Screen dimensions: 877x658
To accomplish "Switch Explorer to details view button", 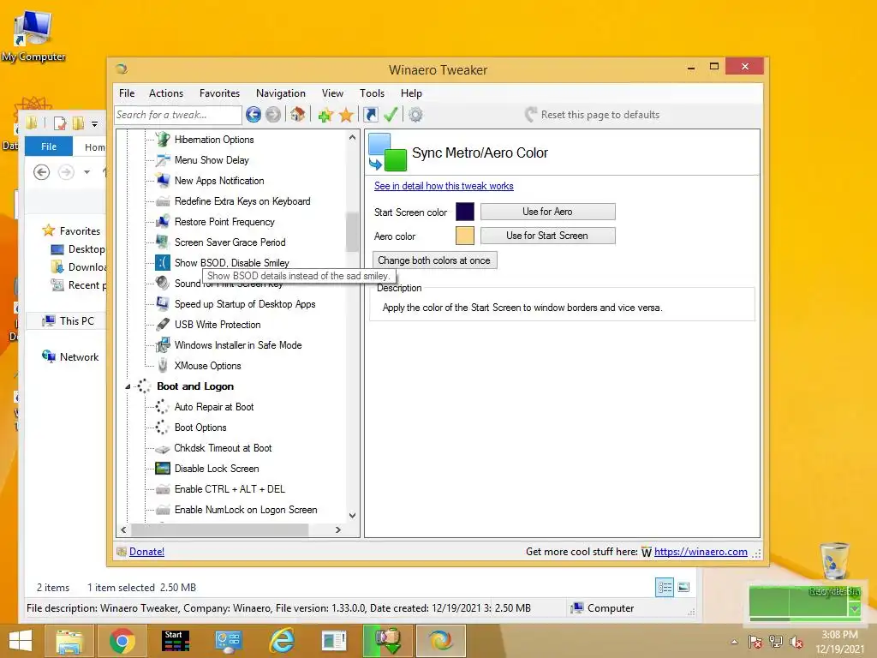I will click(x=665, y=587).
